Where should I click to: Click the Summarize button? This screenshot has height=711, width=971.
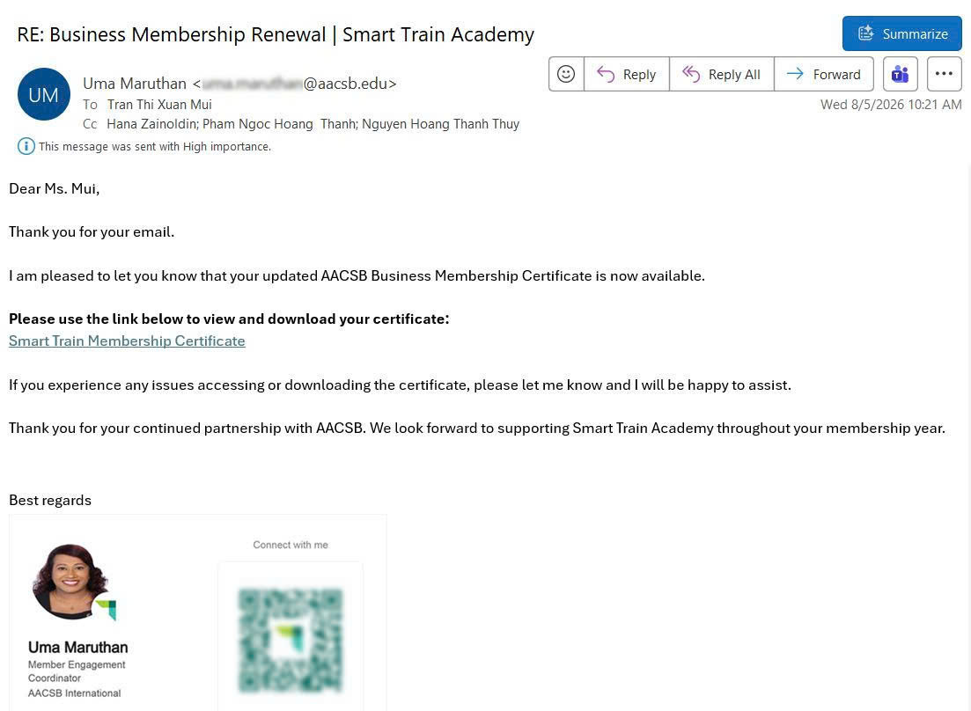coord(901,33)
